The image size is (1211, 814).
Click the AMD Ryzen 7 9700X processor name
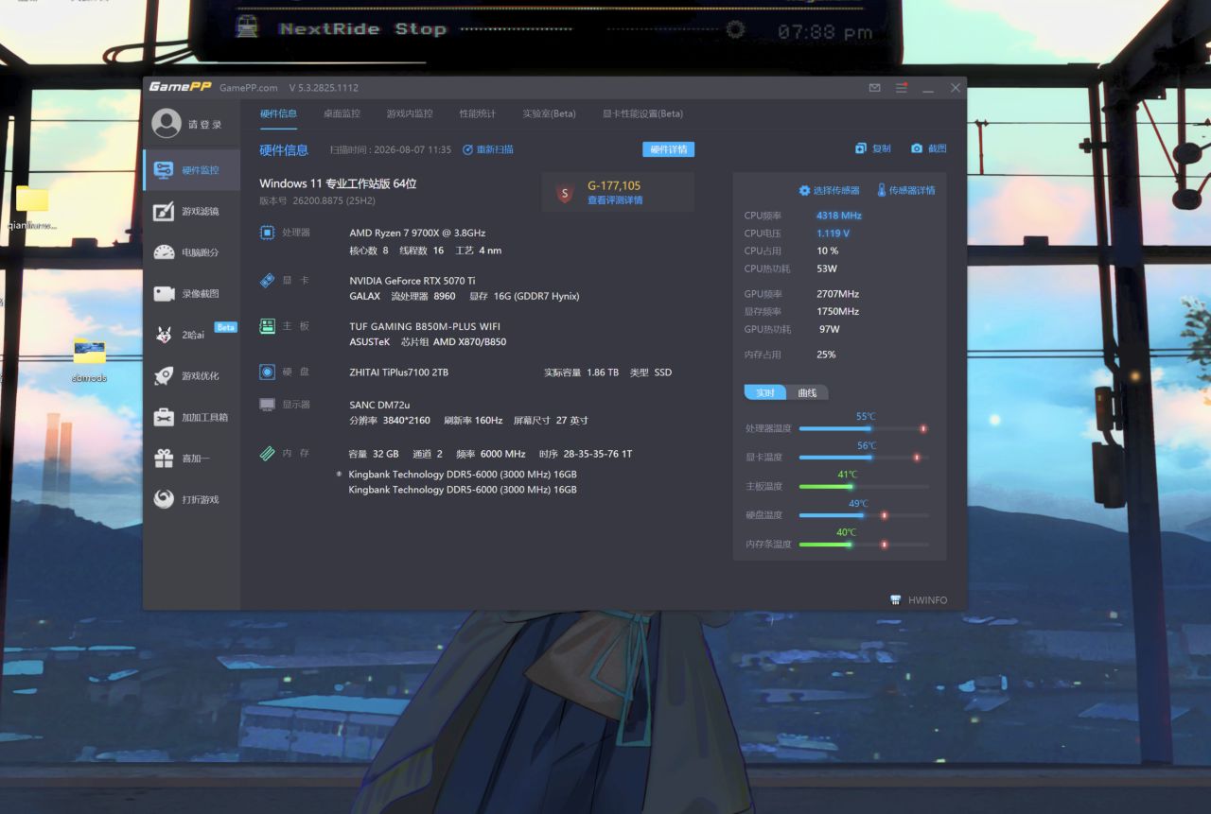point(417,234)
